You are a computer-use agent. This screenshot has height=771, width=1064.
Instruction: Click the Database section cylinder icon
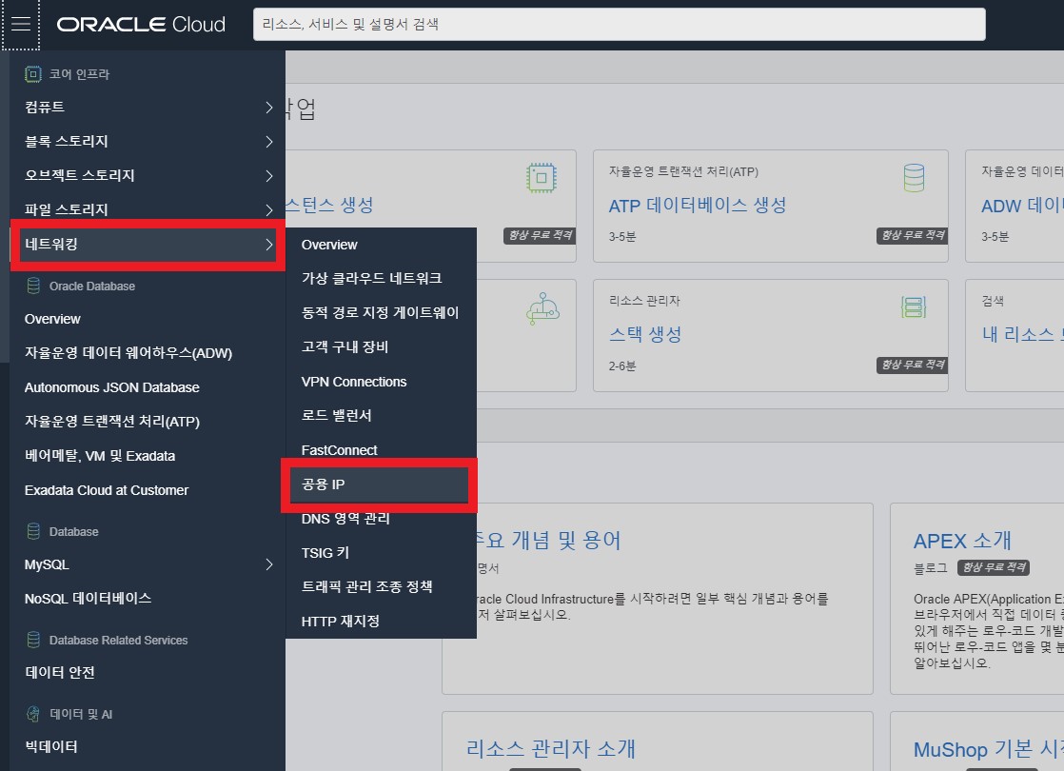point(32,531)
